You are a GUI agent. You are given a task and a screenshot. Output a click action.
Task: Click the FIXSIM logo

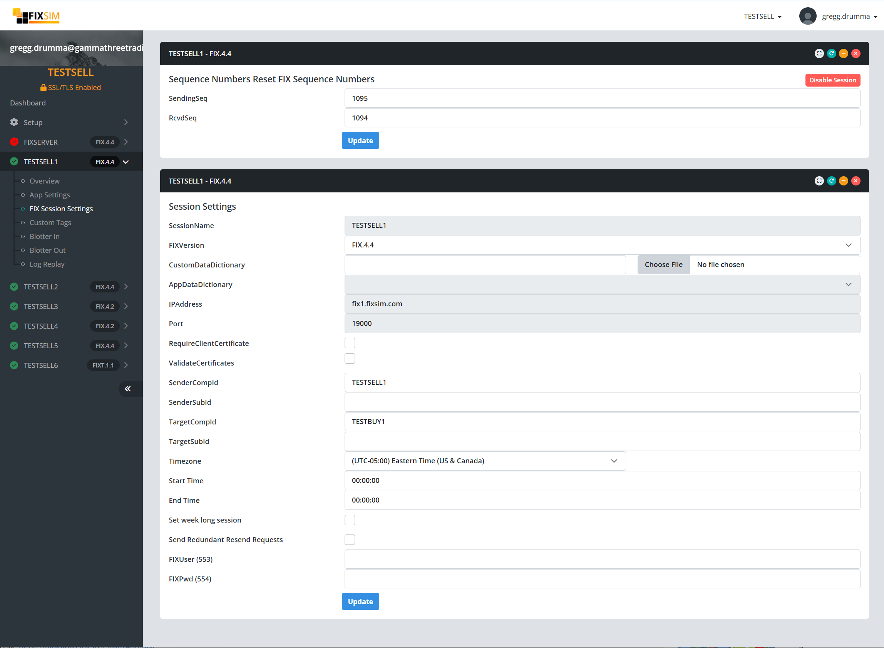(x=36, y=16)
